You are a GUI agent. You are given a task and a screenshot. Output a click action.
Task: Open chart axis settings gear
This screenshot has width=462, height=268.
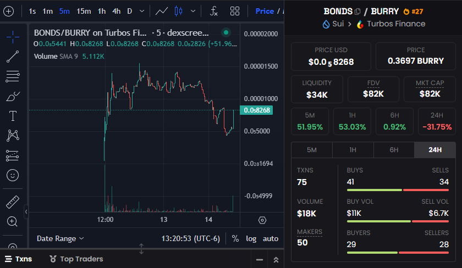(x=262, y=220)
